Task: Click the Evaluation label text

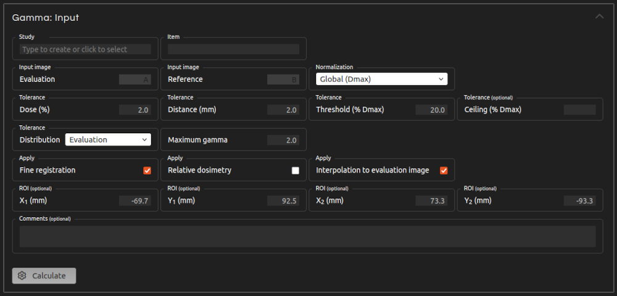Action: 38,80
